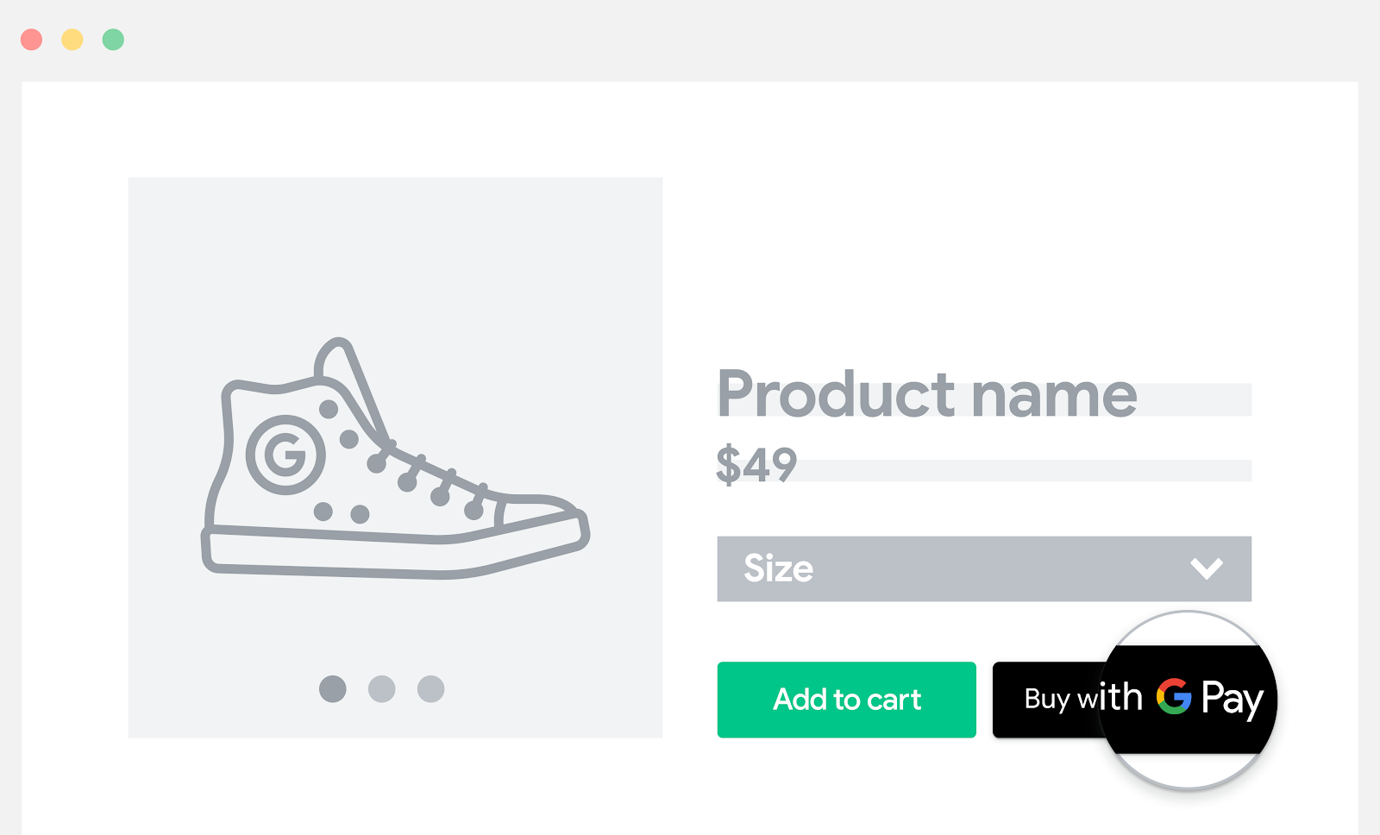Open the Size dropdown
This screenshot has width=1380, height=835.
pyautogui.click(x=983, y=568)
